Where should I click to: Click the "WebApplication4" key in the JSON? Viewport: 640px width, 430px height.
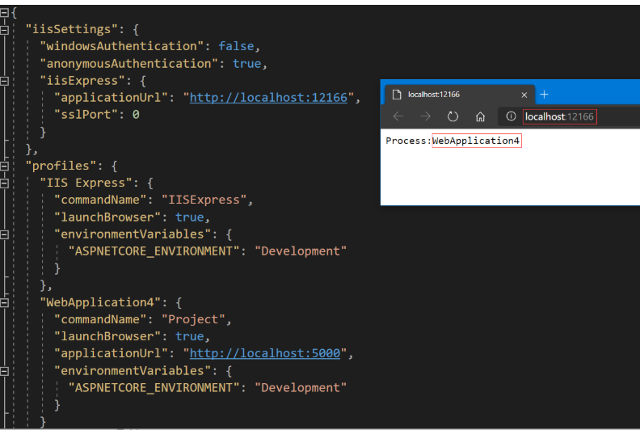[100, 302]
